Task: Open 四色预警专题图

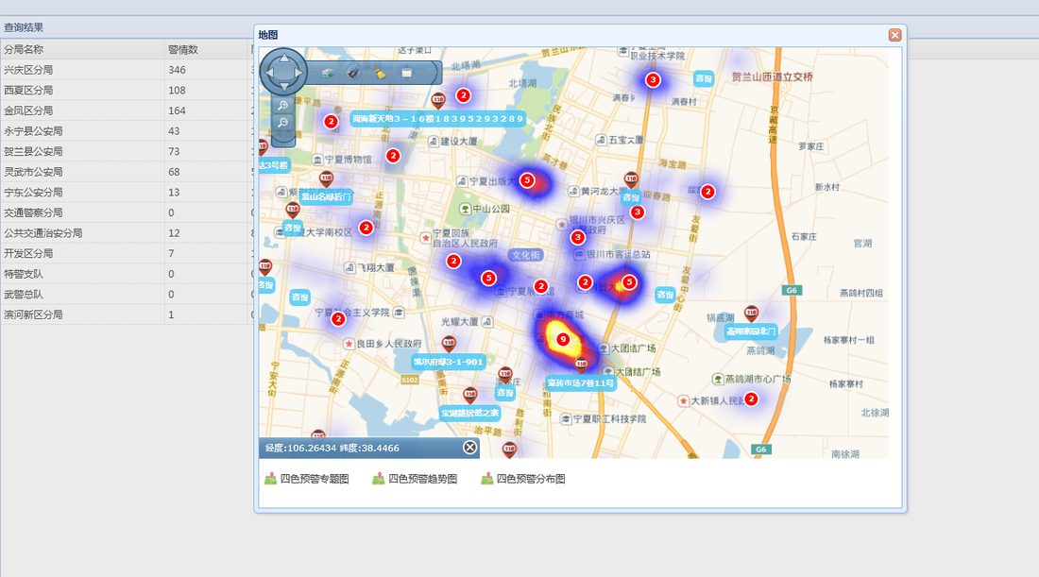Action: [307, 479]
